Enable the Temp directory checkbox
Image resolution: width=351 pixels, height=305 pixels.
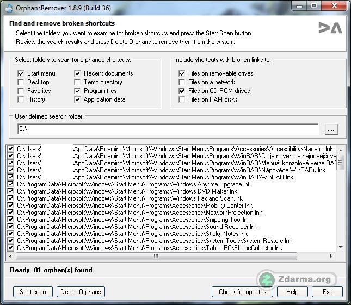point(77,82)
